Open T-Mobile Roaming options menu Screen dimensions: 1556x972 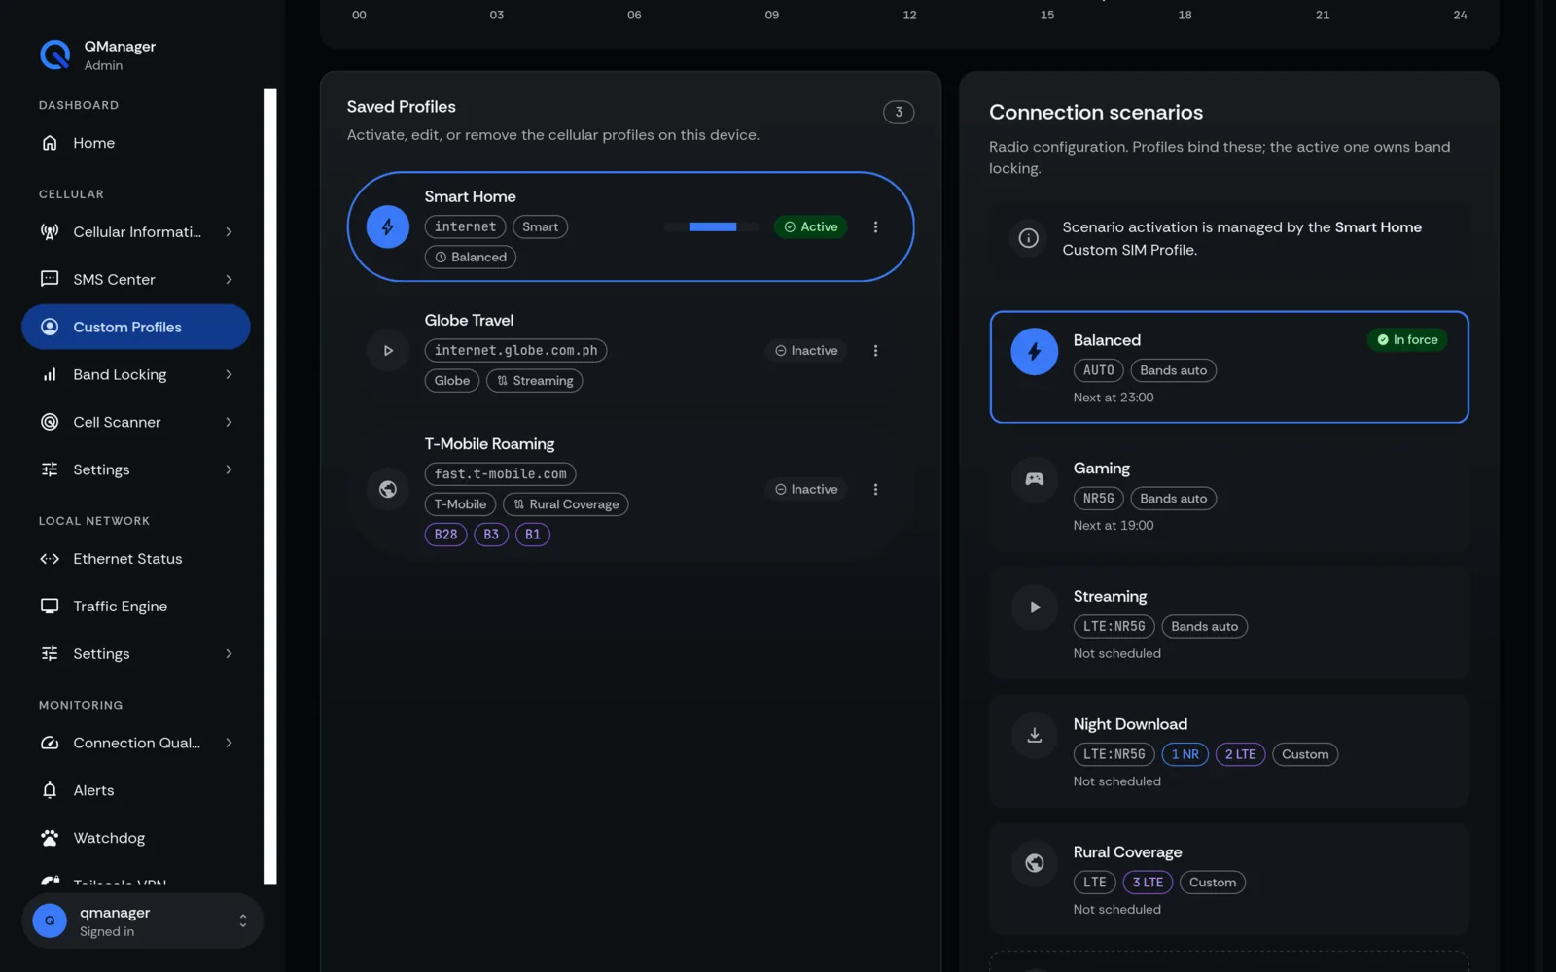875,489
